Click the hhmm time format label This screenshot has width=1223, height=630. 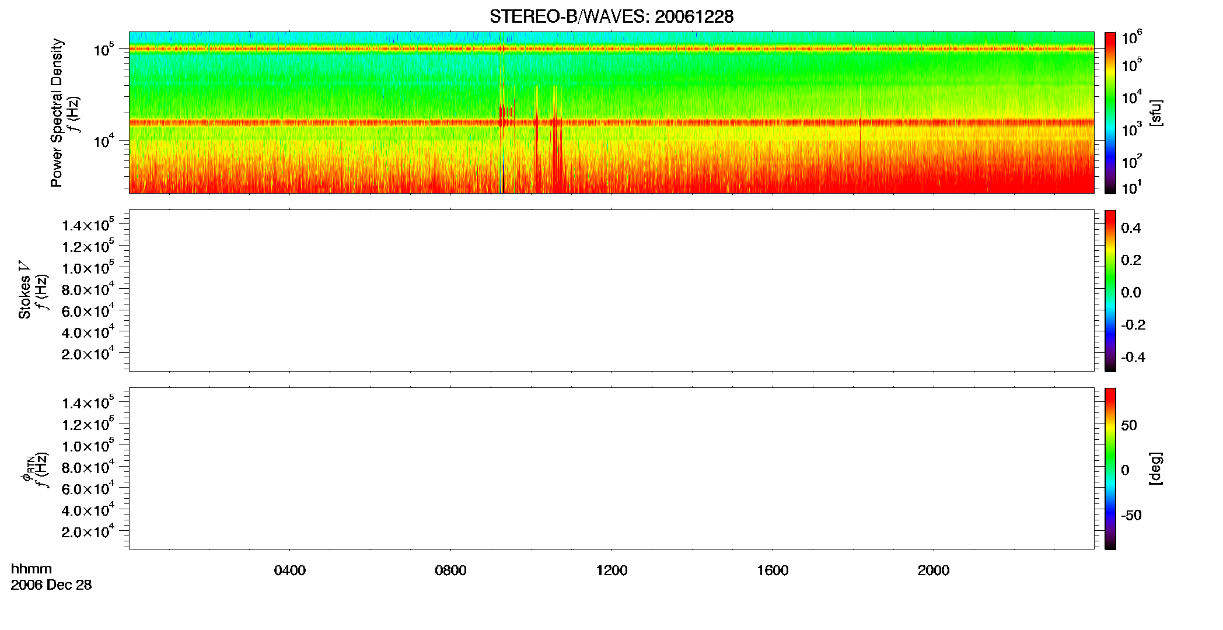coord(32,569)
